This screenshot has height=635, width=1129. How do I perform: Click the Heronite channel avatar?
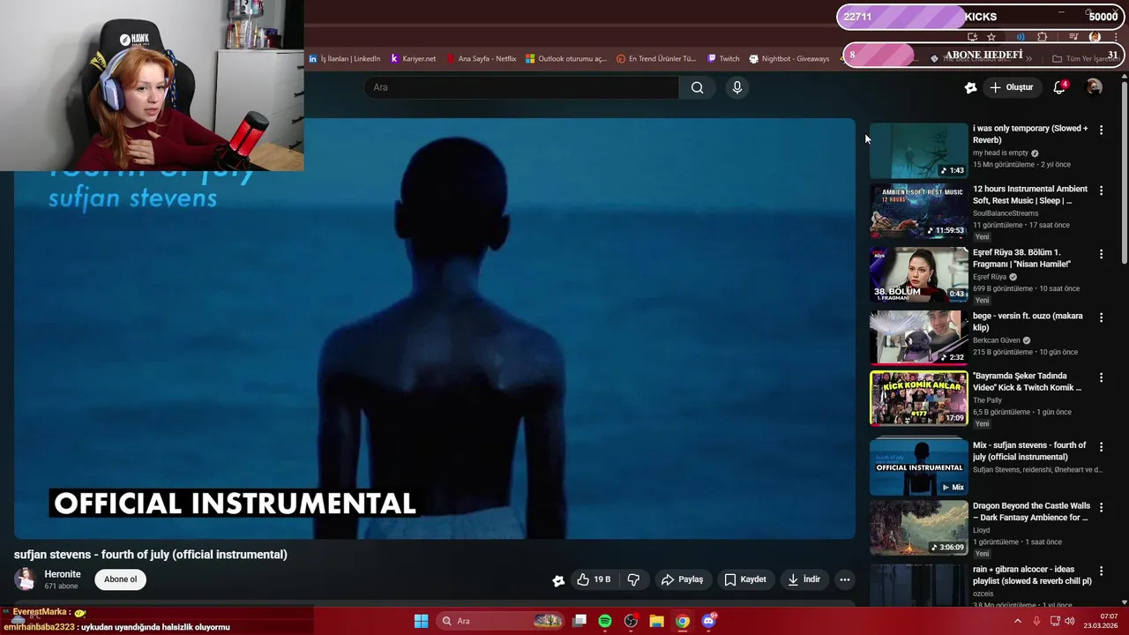point(26,579)
